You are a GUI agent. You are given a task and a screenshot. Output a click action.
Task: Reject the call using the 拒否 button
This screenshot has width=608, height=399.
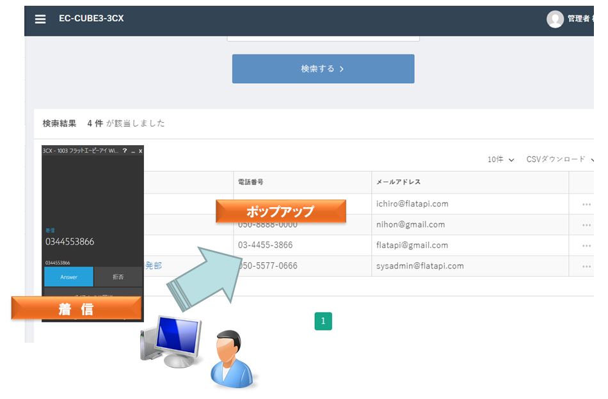(x=118, y=277)
